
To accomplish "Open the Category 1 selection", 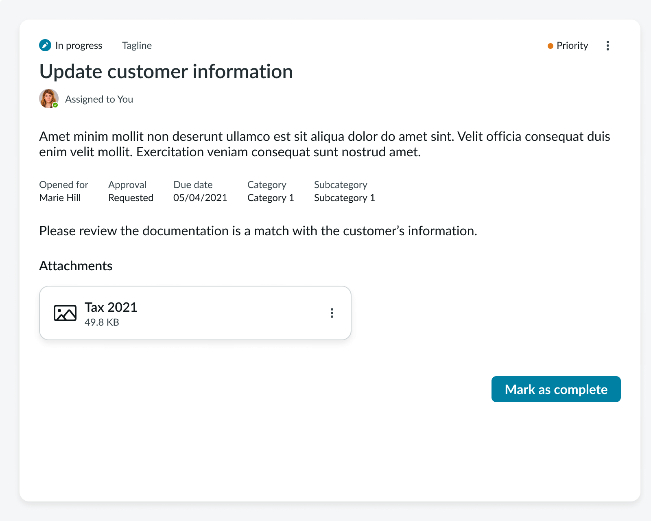I will 270,198.
